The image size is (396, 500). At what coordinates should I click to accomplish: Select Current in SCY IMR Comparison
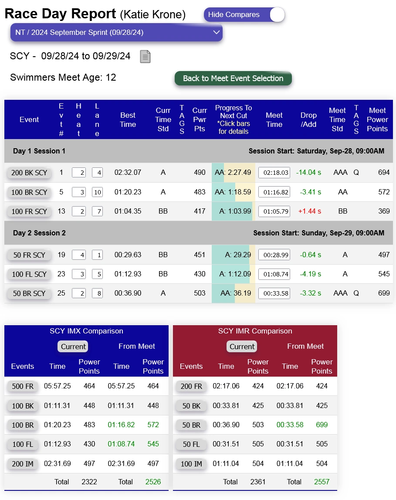click(x=242, y=347)
